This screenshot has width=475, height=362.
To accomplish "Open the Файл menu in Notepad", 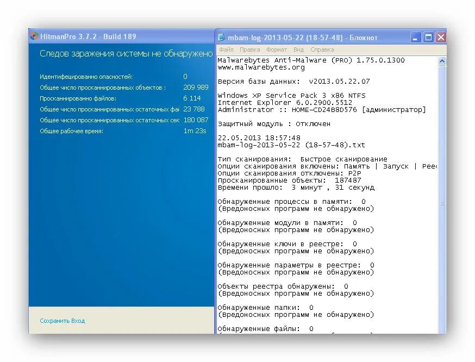I will pyautogui.click(x=226, y=49).
